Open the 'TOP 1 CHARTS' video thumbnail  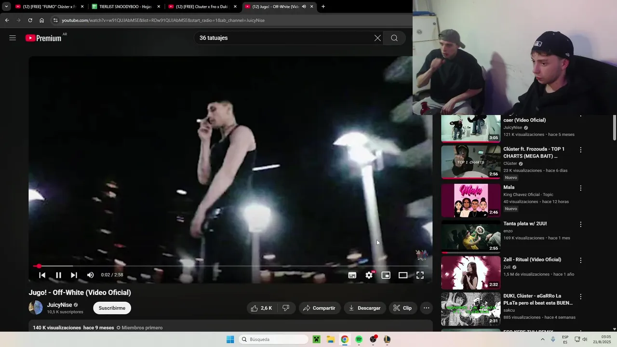coord(471,162)
